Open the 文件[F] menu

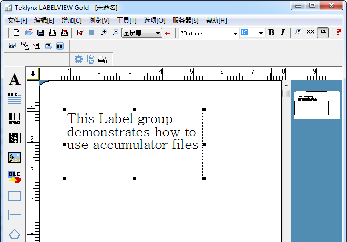tap(17, 20)
